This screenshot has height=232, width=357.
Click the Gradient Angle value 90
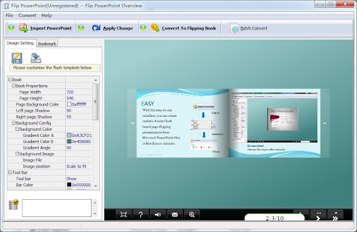click(x=69, y=147)
